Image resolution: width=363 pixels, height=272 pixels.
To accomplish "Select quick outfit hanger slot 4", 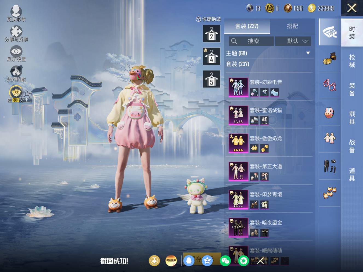I will [x=211, y=56].
